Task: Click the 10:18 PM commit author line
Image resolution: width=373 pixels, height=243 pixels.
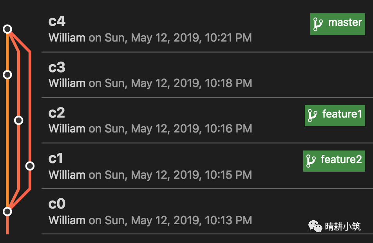Action: coord(150,83)
